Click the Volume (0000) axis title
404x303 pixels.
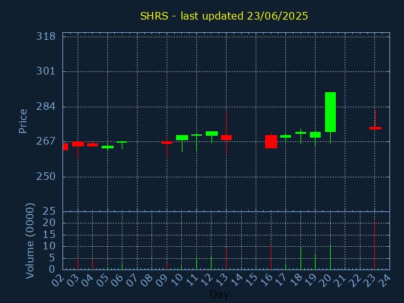pyautogui.click(x=30, y=241)
